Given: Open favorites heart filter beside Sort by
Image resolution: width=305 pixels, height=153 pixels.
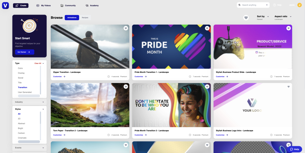Looking at the screenshot, I should coord(246,18).
